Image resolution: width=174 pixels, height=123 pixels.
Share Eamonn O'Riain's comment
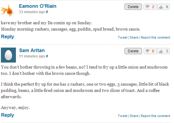coord(134,38)
